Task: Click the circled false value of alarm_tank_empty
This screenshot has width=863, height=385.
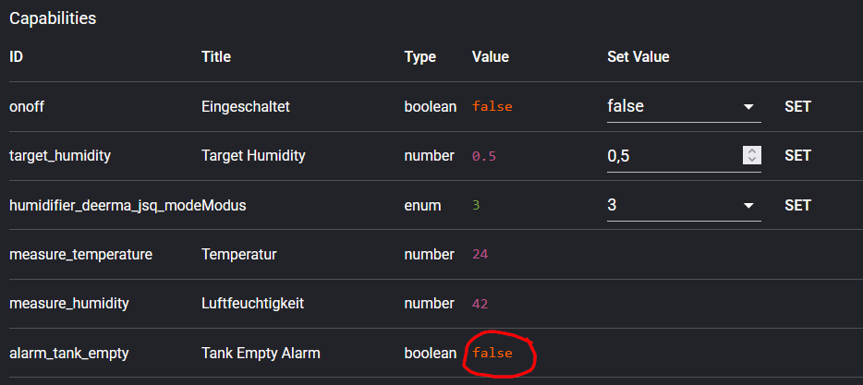Action: tap(492, 353)
